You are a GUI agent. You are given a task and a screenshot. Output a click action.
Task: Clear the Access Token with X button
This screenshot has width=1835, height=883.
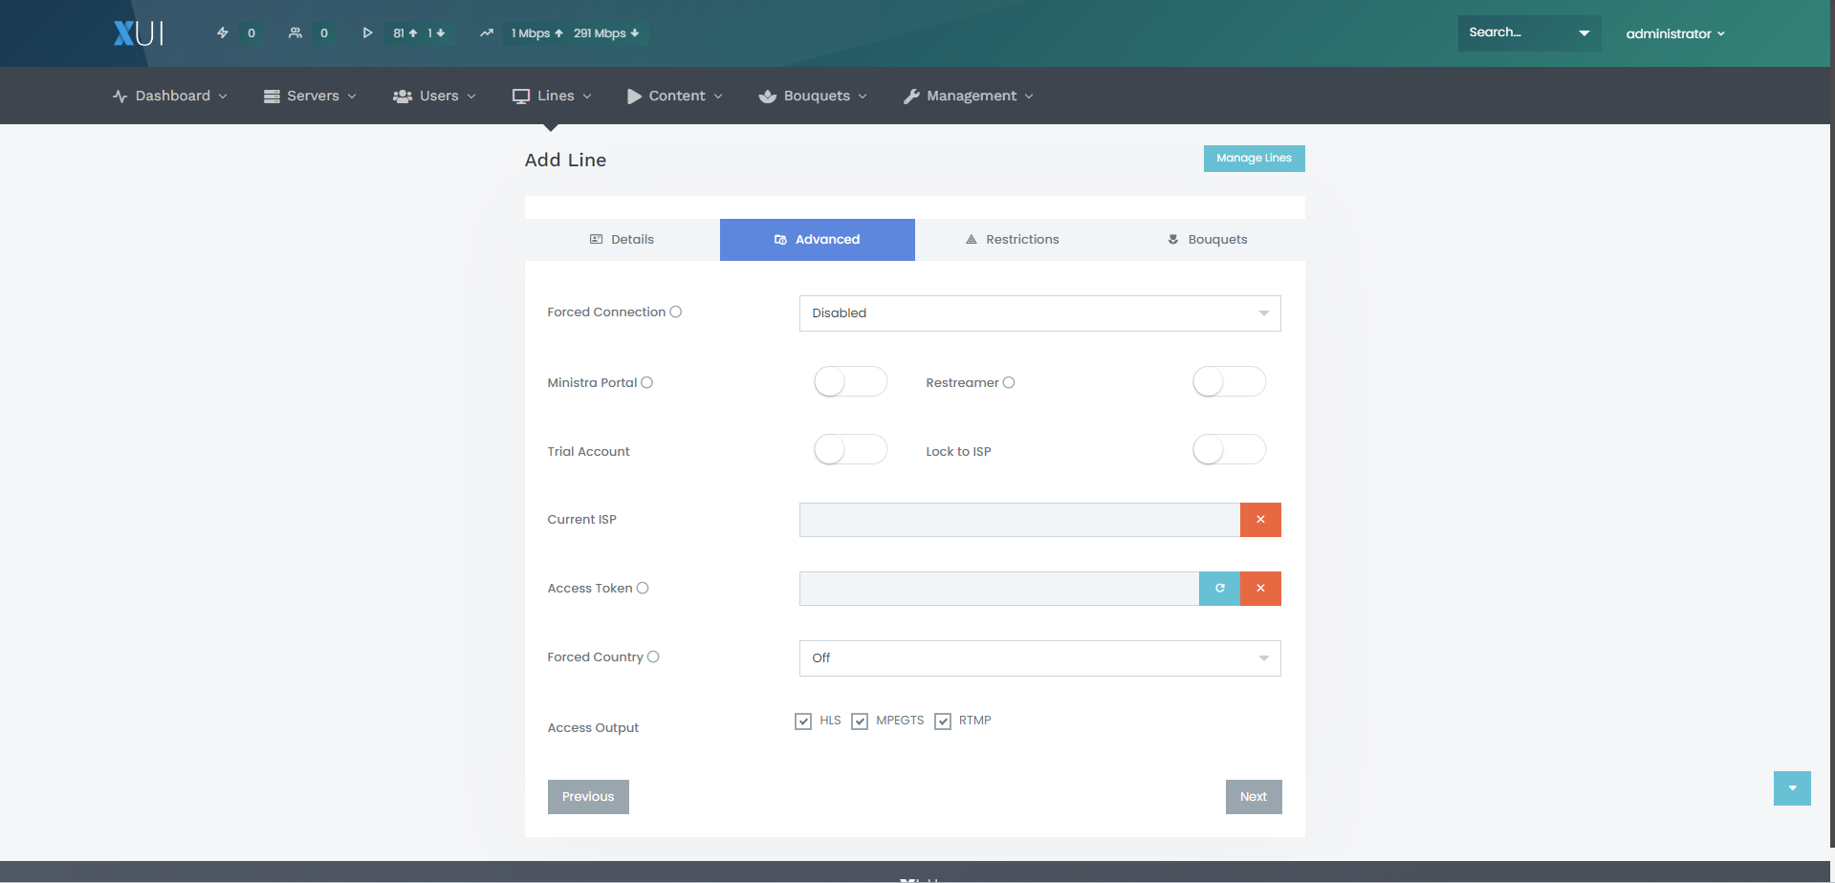[1260, 589]
